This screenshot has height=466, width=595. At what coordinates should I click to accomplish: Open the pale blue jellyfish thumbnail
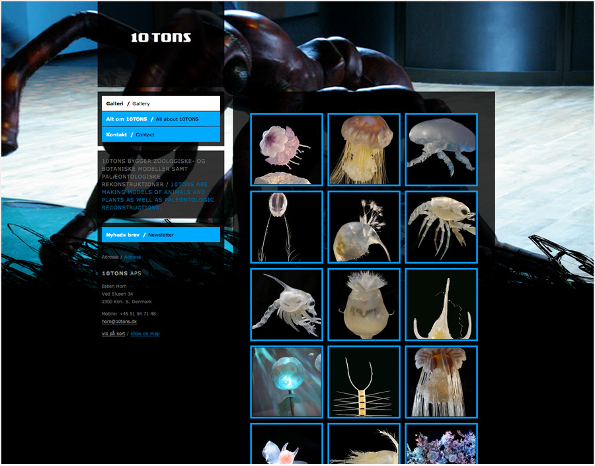click(x=442, y=150)
